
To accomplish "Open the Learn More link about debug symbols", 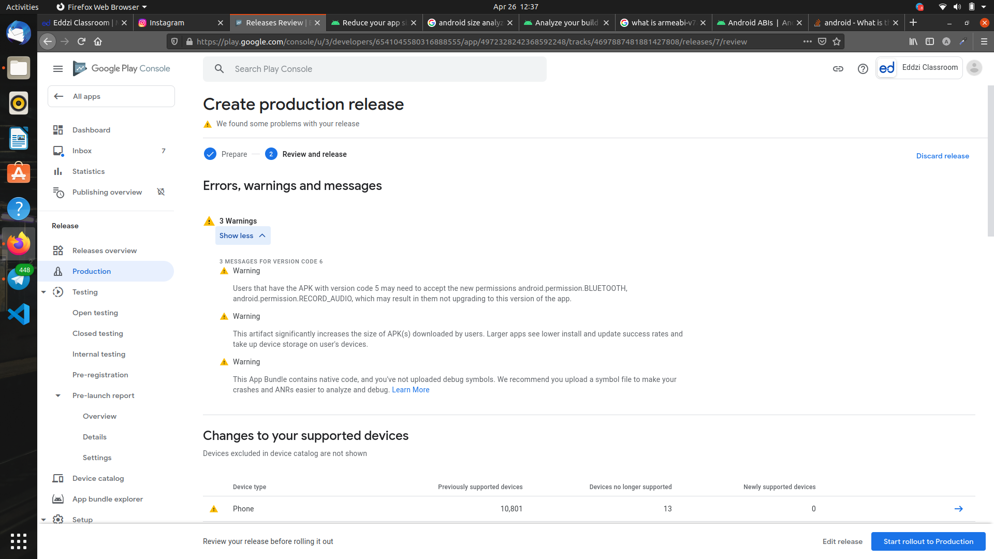I will 411,390.
